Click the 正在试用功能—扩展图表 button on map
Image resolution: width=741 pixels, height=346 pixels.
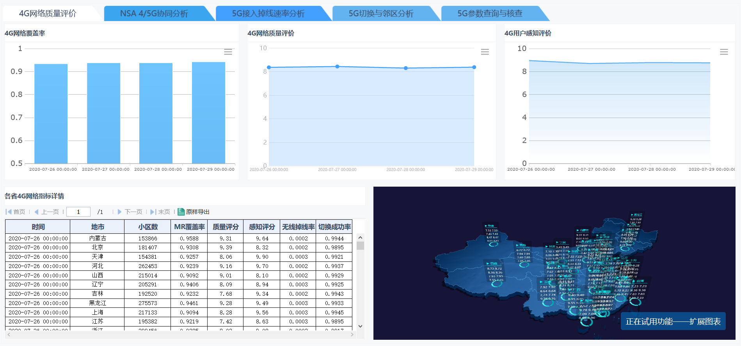pos(673,321)
